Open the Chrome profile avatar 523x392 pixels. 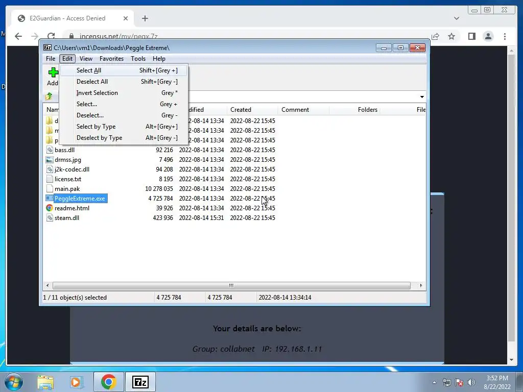pos(488,36)
